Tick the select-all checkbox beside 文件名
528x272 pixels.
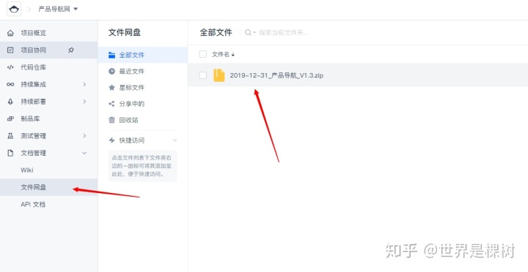(202, 54)
